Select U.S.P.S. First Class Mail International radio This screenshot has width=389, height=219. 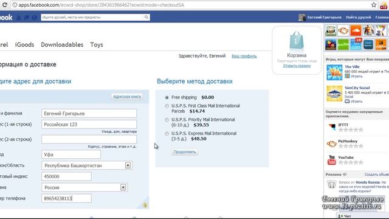pos(167,106)
